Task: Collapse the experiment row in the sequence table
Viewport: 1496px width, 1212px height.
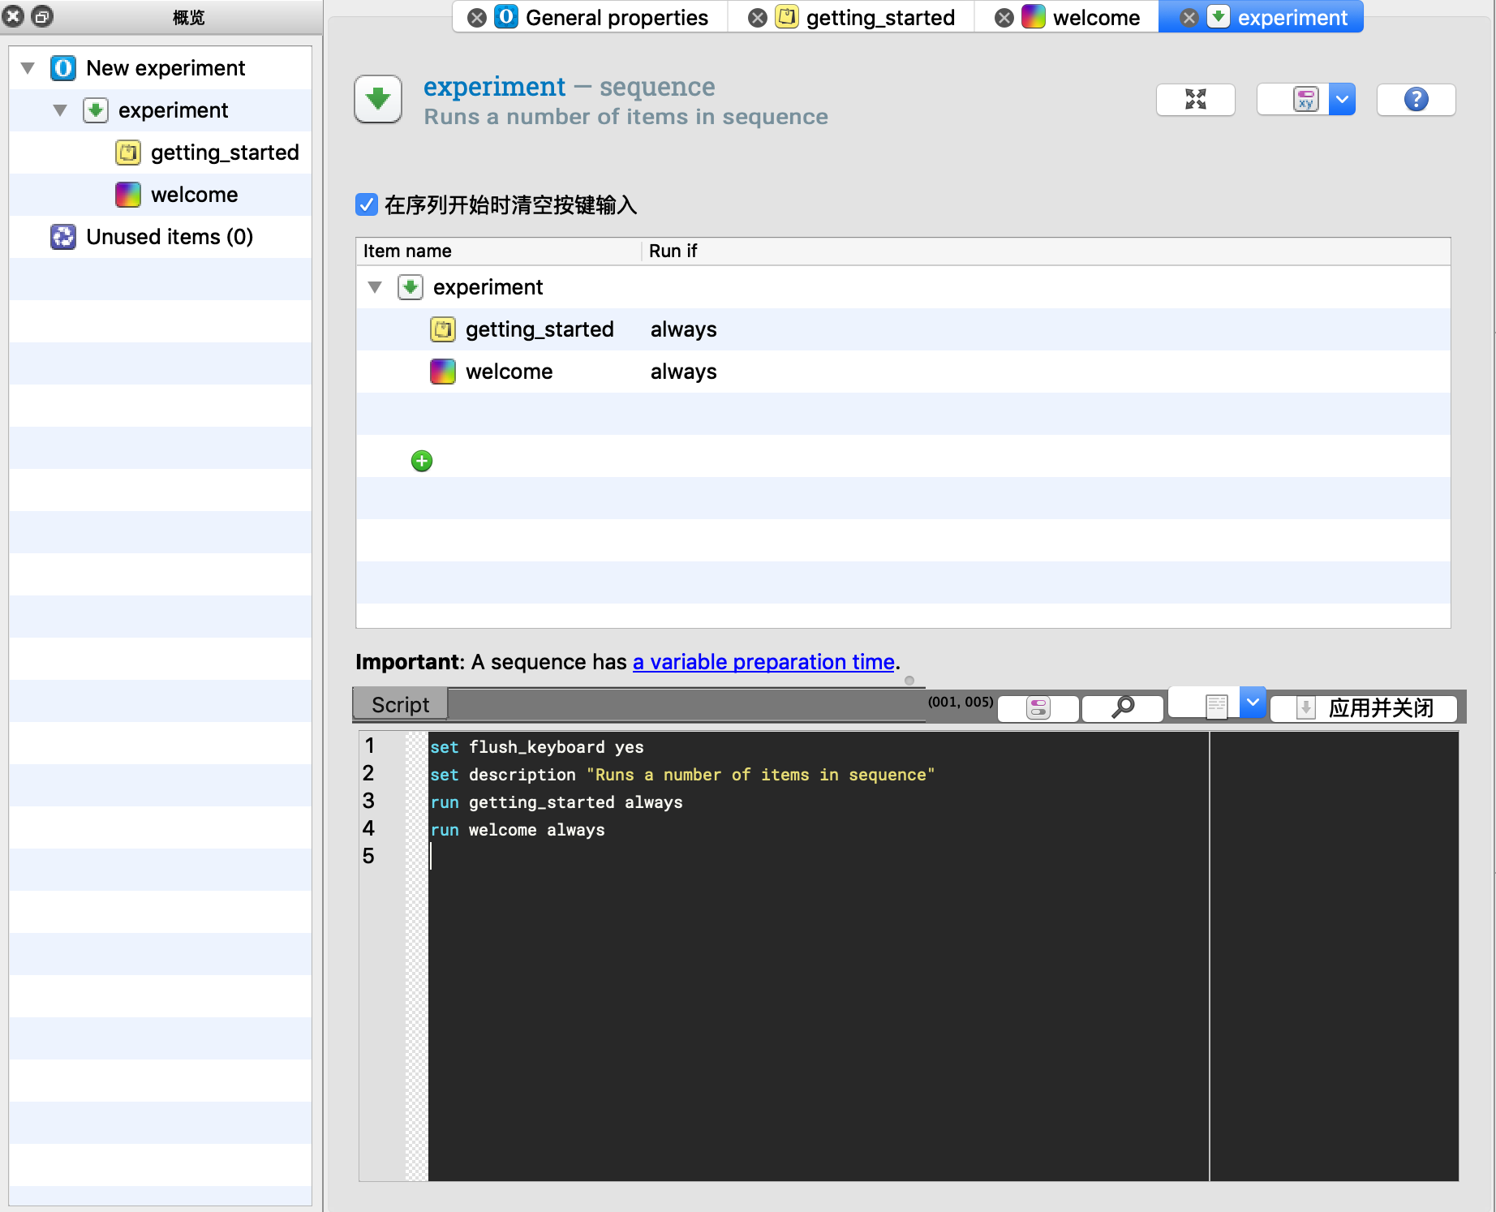Action: 374,287
